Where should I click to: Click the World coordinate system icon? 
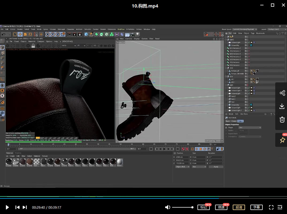click(63, 34)
